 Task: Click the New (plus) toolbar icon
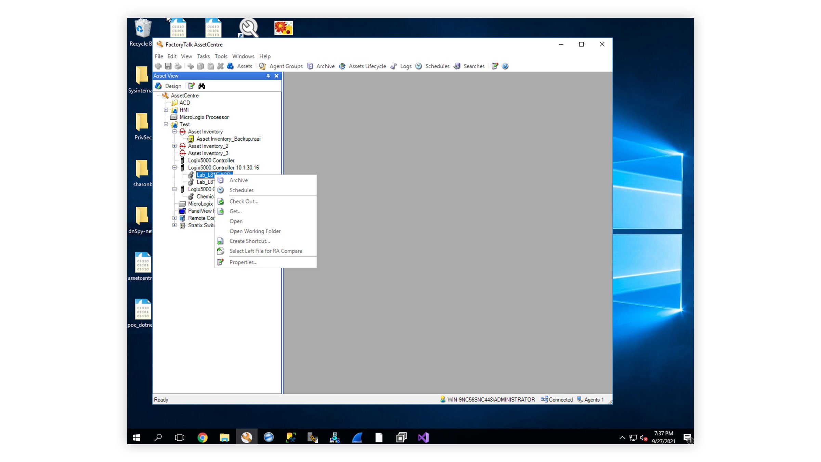click(158, 66)
